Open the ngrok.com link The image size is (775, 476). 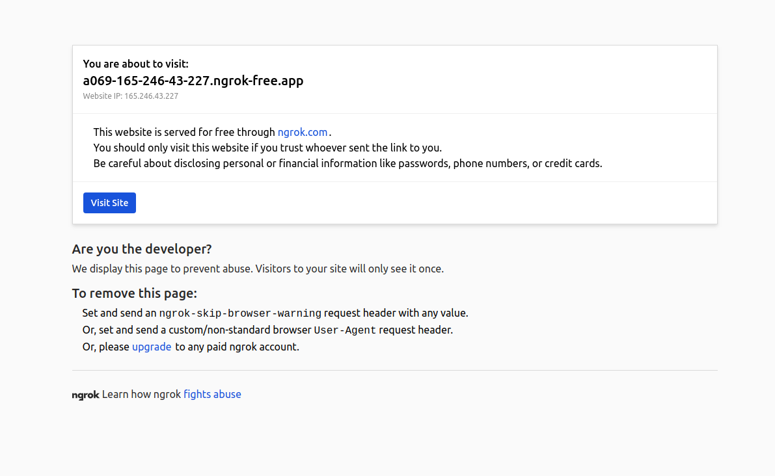[303, 133]
